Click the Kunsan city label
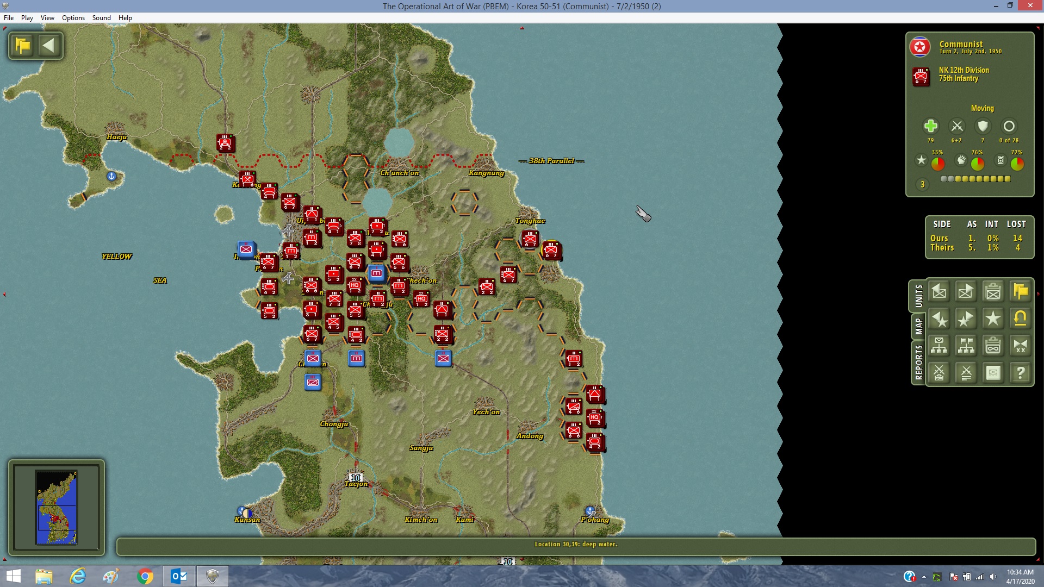Image resolution: width=1044 pixels, height=587 pixels. (x=247, y=520)
